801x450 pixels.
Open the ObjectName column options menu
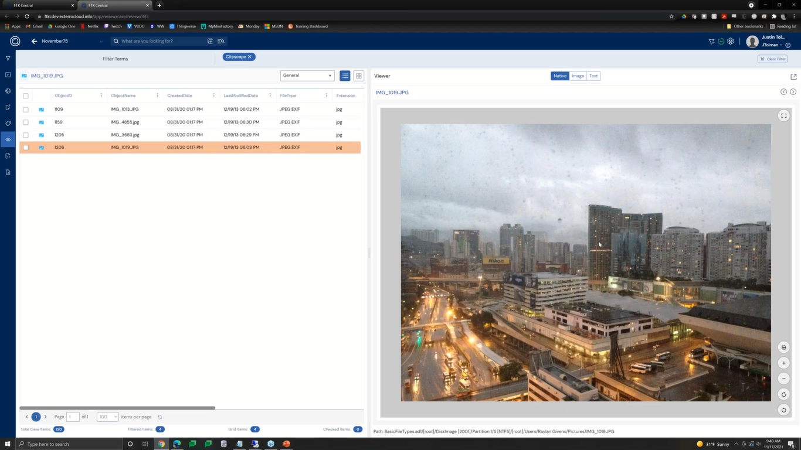pyautogui.click(x=157, y=96)
